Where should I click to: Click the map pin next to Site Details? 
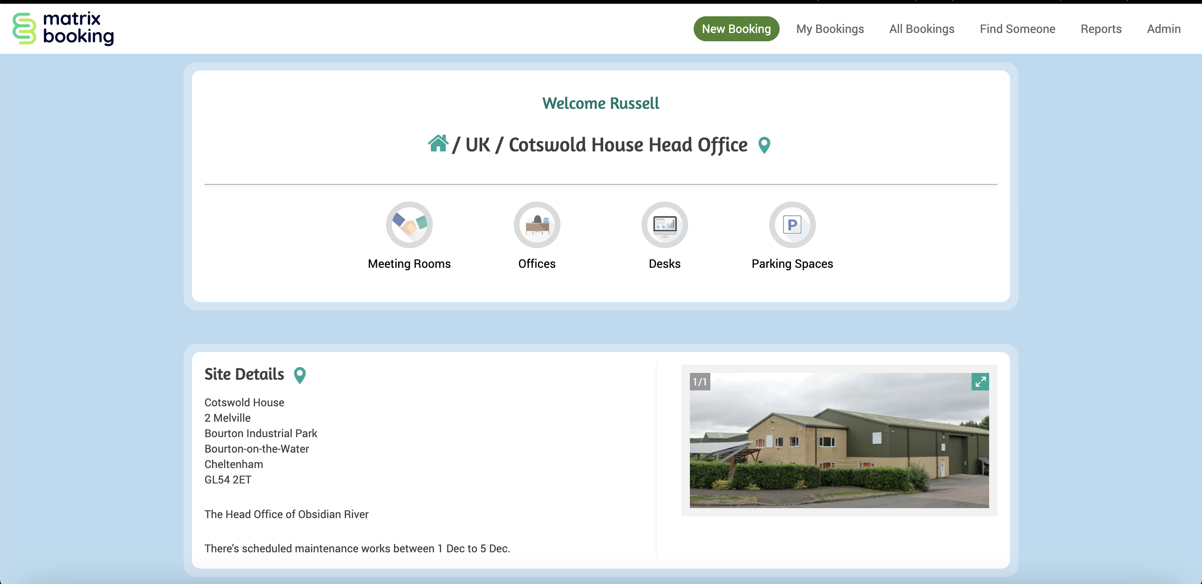pos(300,375)
